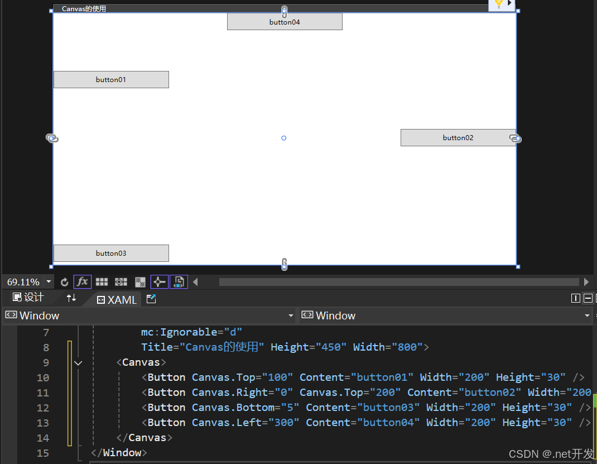Click the opening <Canvas> tag text
597x464 pixels.
coord(141,362)
